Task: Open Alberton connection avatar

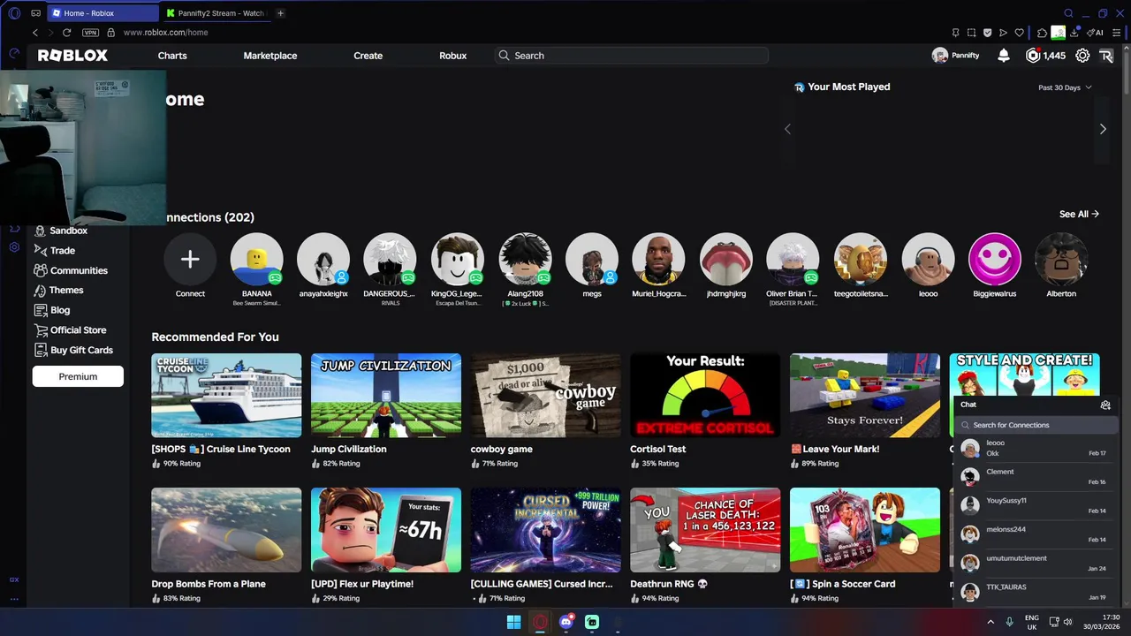Action: coord(1061,259)
